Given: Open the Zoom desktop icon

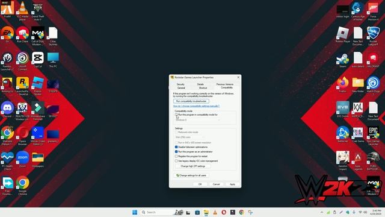Looking at the screenshot, I should (22, 158).
